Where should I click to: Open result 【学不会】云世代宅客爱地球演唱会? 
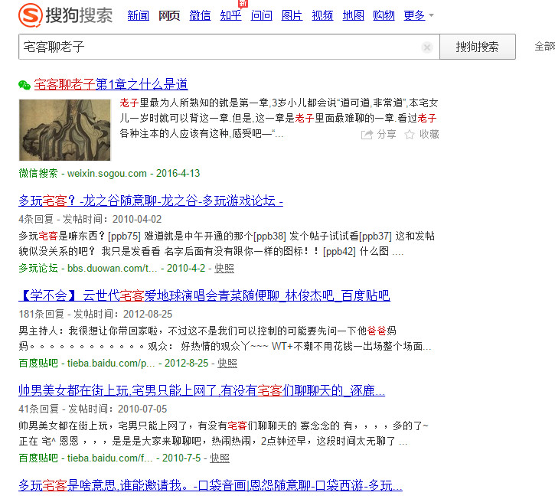[204, 295]
